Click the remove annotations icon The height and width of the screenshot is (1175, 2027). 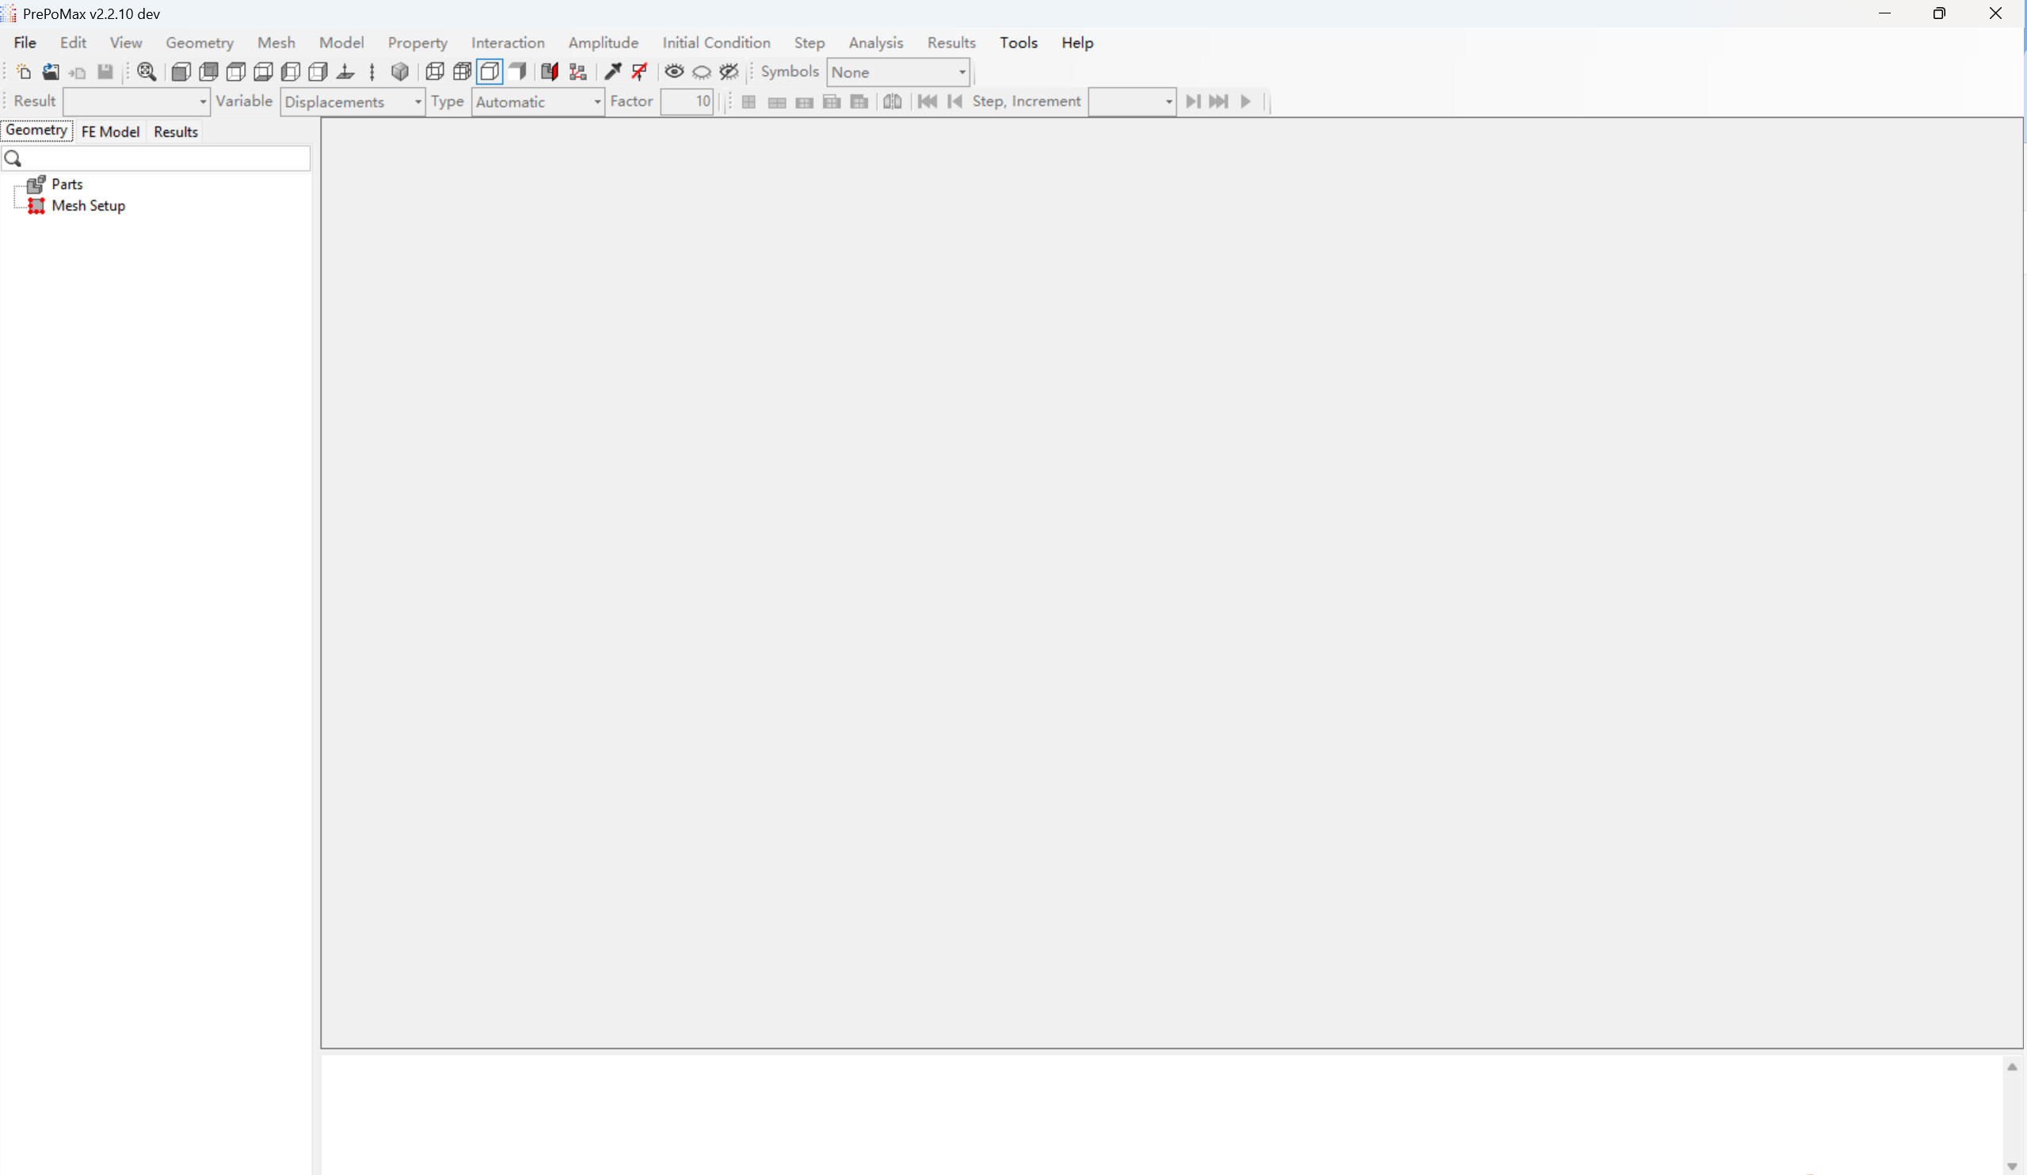(640, 72)
